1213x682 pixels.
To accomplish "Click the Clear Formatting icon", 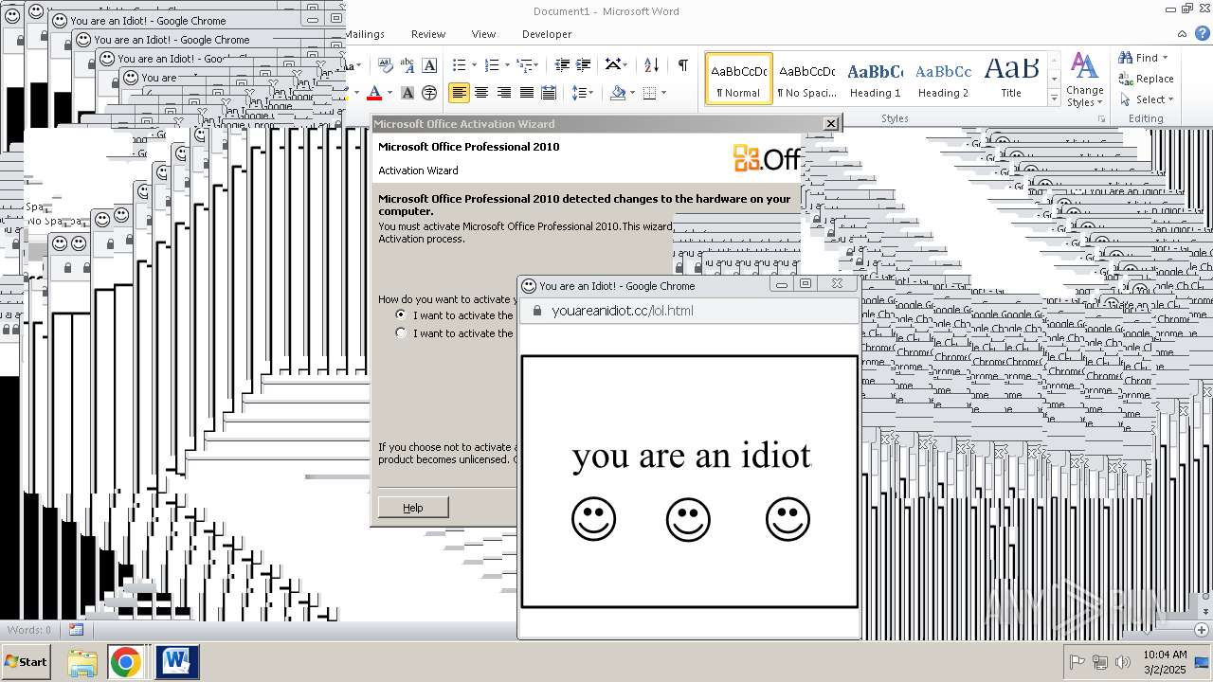I will click(x=386, y=65).
